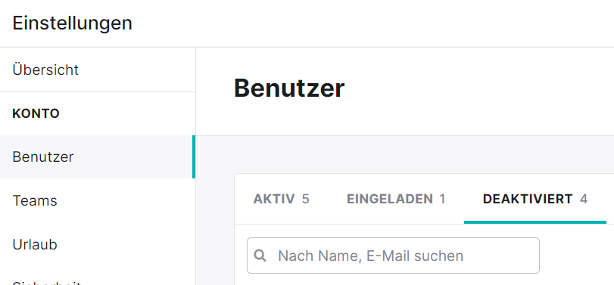Switch to the AKTIV users tab
This screenshot has height=285, width=614.
281,199
